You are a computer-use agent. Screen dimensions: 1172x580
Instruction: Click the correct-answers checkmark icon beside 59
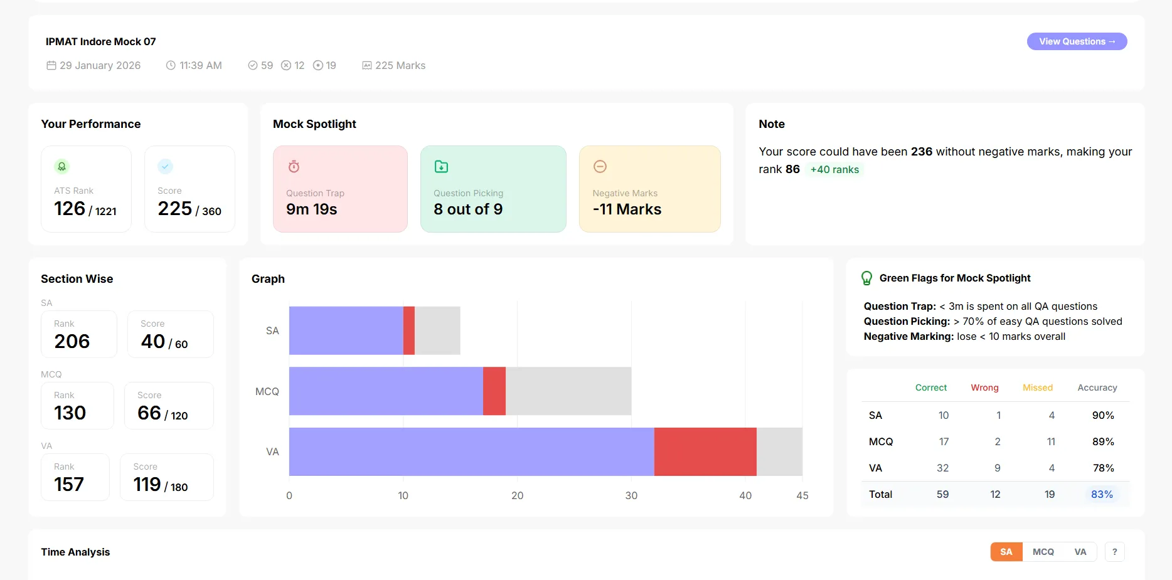(x=253, y=65)
